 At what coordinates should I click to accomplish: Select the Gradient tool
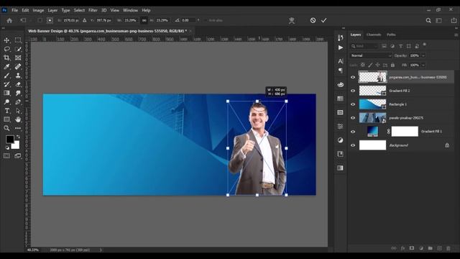click(x=6, y=93)
